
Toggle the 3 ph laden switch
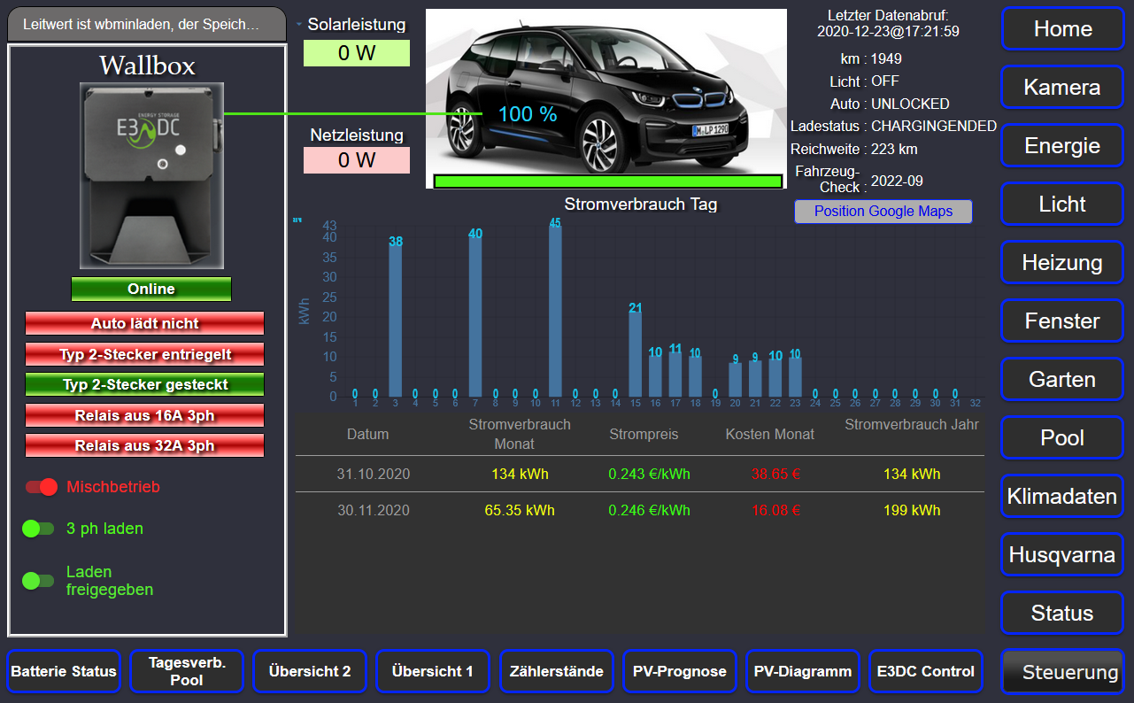click(x=38, y=529)
